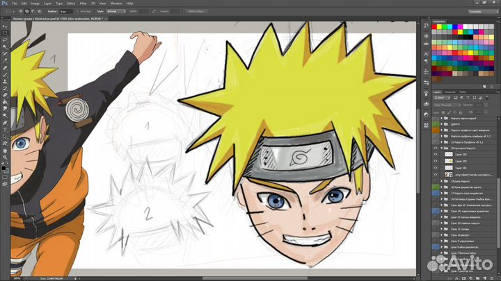Open the Filter menu
501x281 pixels.
click(83, 3)
